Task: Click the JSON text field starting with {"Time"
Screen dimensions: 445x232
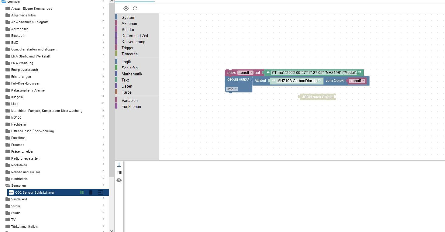Action: 314,73
